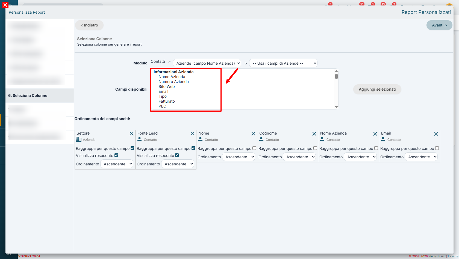Viewport: 459px width, 259px height.
Task: Click the available fields scrollbar thumb
Action: [336, 76]
